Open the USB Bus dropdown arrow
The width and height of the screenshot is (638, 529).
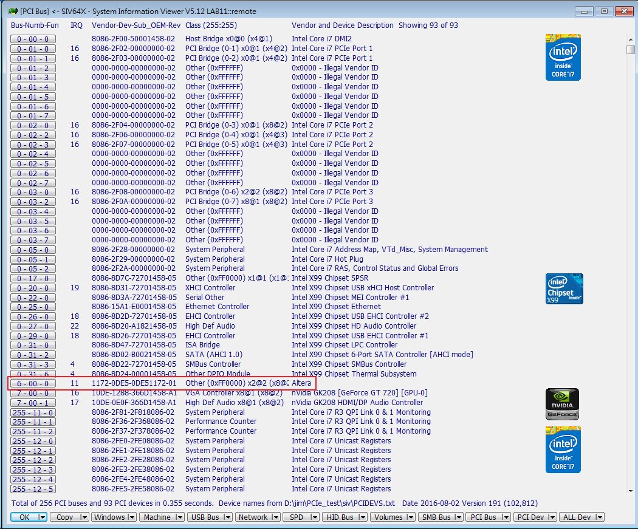pos(228,517)
